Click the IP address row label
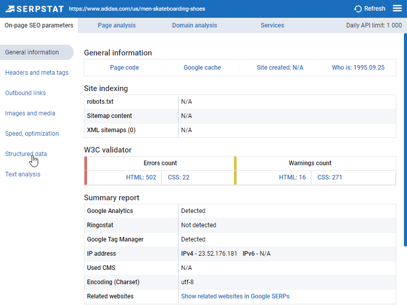Image resolution: width=407 pixels, height=305 pixels. point(101,254)
